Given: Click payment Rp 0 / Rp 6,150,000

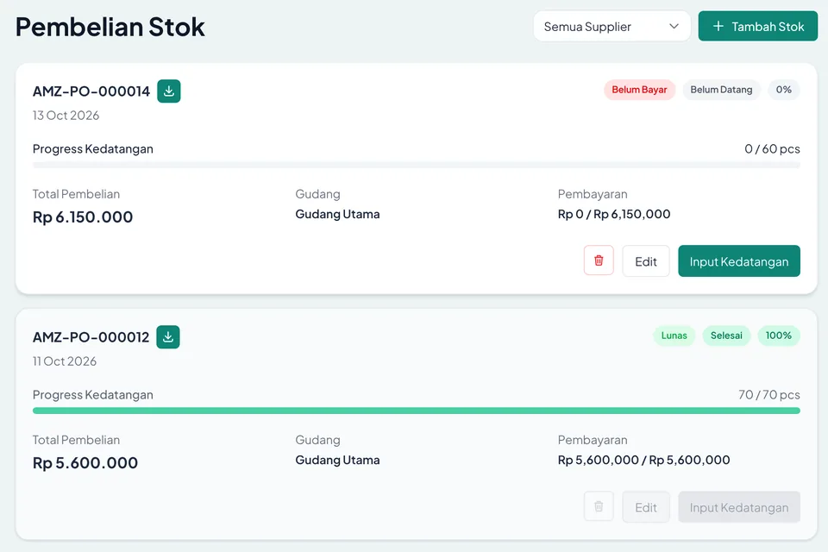Looking at the screenshot, I should click(614, 214).
